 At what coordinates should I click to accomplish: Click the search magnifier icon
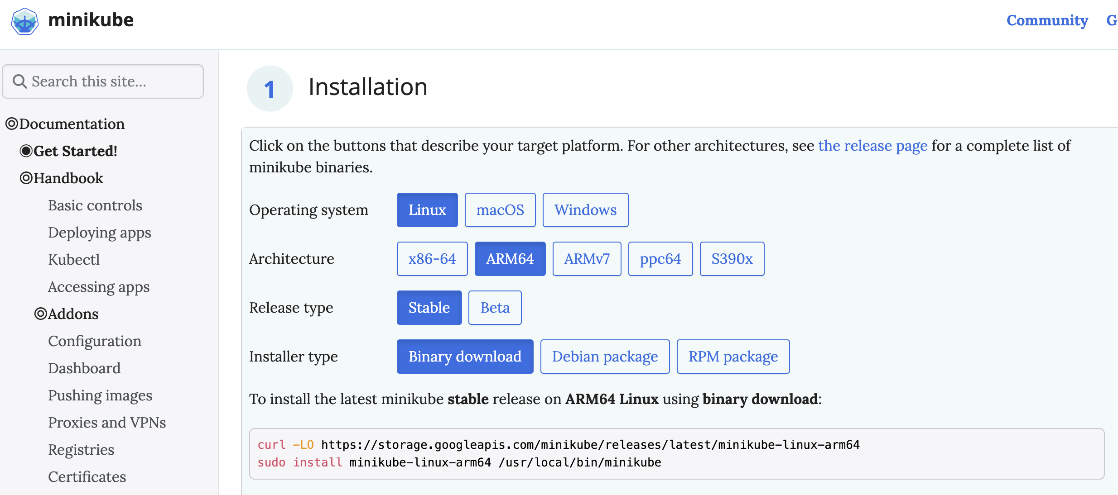coord(19,81)
